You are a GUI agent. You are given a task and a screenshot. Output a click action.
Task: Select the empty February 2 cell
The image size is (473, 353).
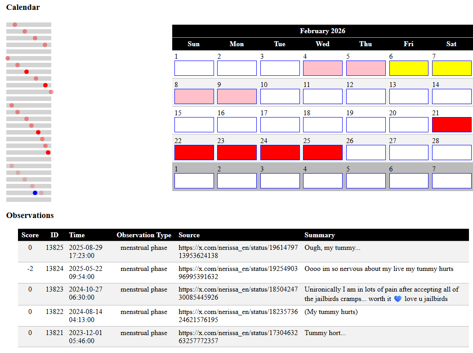[x=237, y=68]
